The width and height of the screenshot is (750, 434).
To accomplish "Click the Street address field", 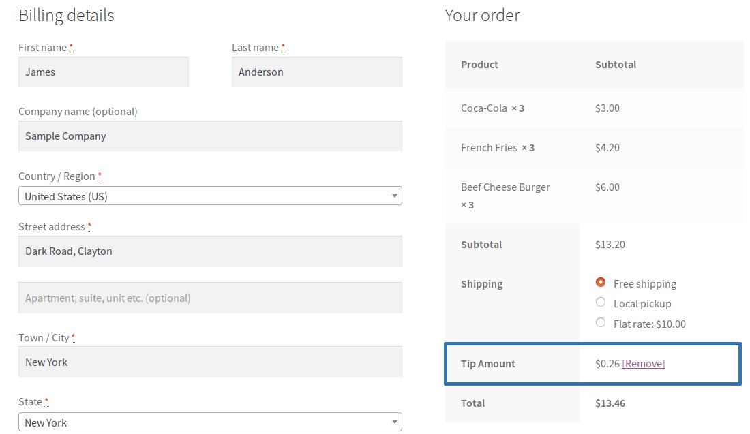I will pyautogui.click(x=209, y=251).
